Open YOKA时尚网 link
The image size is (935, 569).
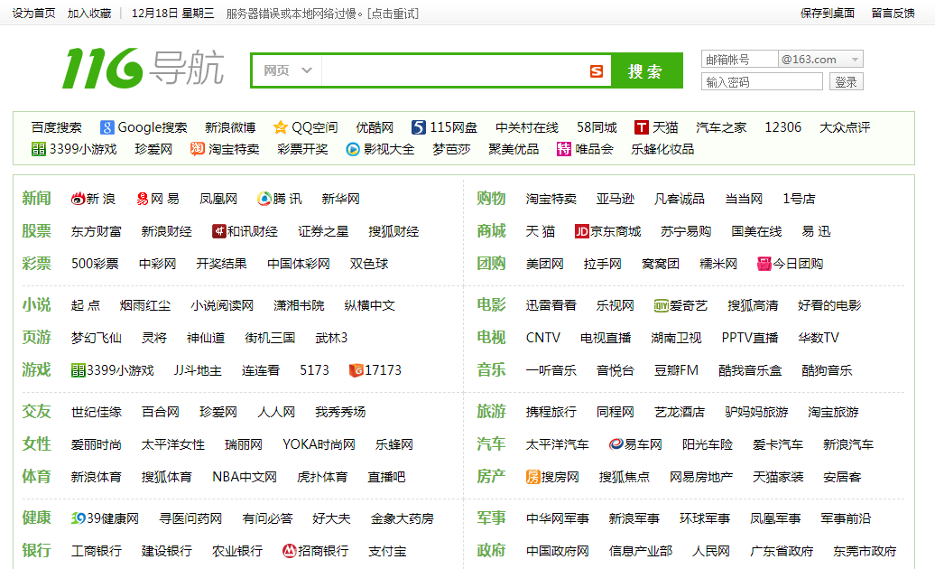point(319,444)
